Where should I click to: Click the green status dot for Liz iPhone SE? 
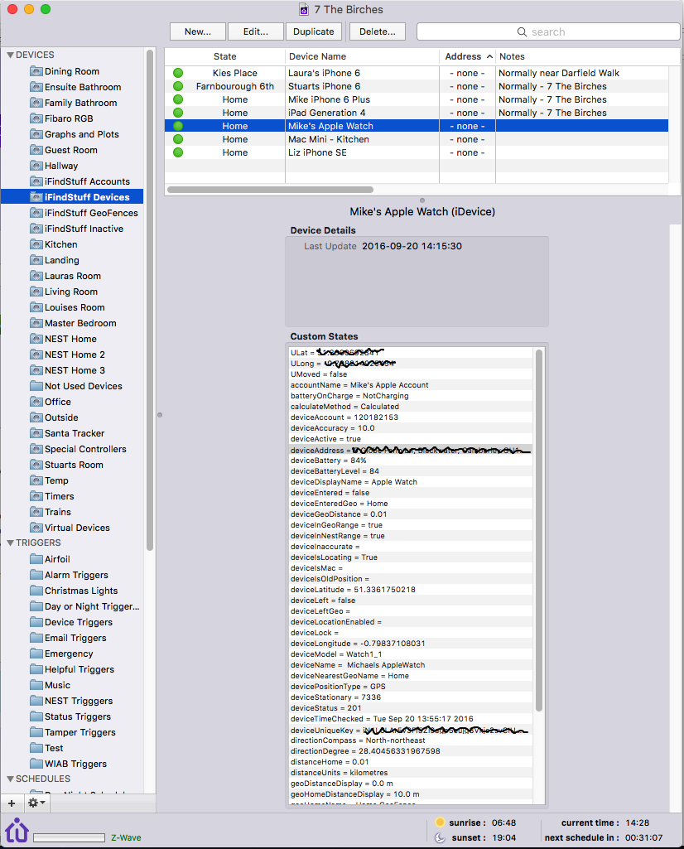tap(178, 152)
